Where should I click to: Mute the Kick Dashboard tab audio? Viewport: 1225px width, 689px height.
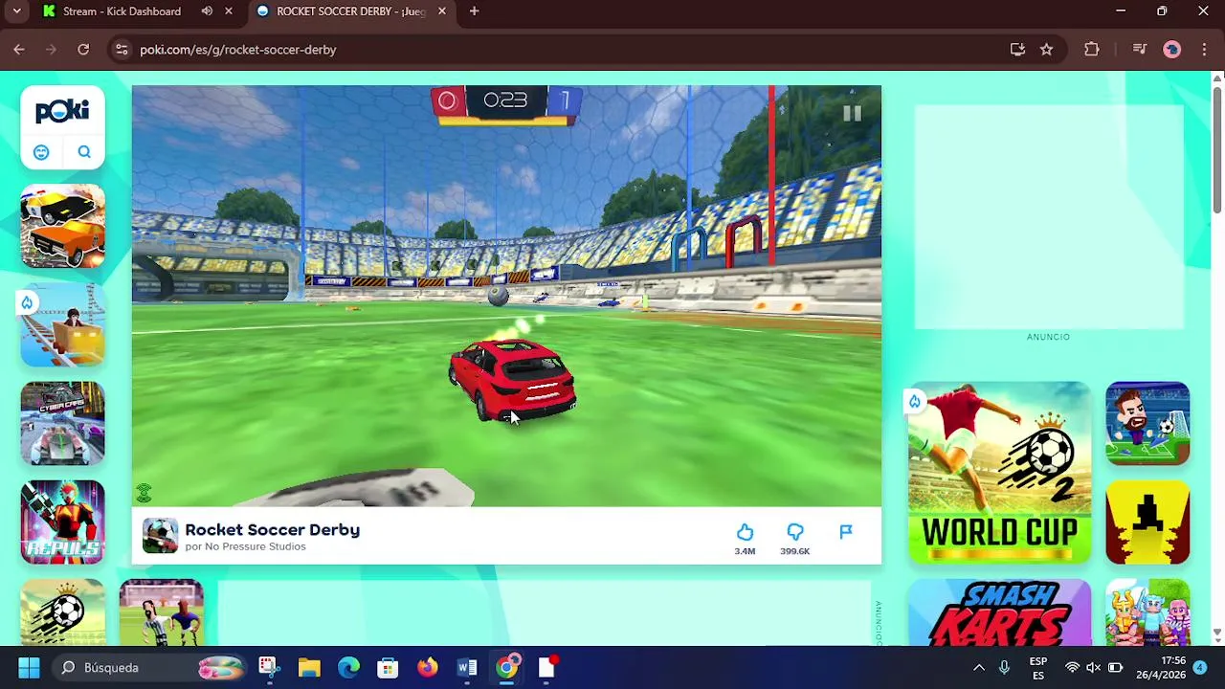pyautogui.click(x=207, y=11)
